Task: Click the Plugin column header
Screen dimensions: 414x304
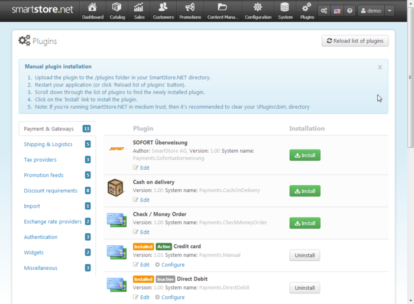Action: (x=143, y=128)
